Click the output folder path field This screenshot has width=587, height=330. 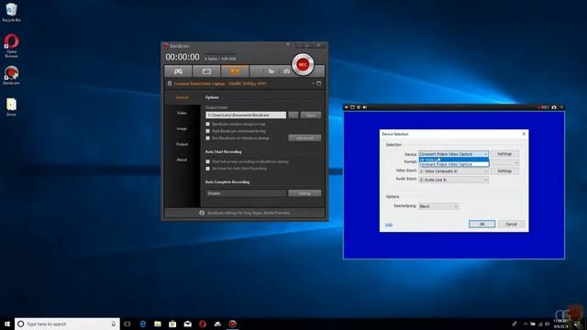click(x=246, y=115)
